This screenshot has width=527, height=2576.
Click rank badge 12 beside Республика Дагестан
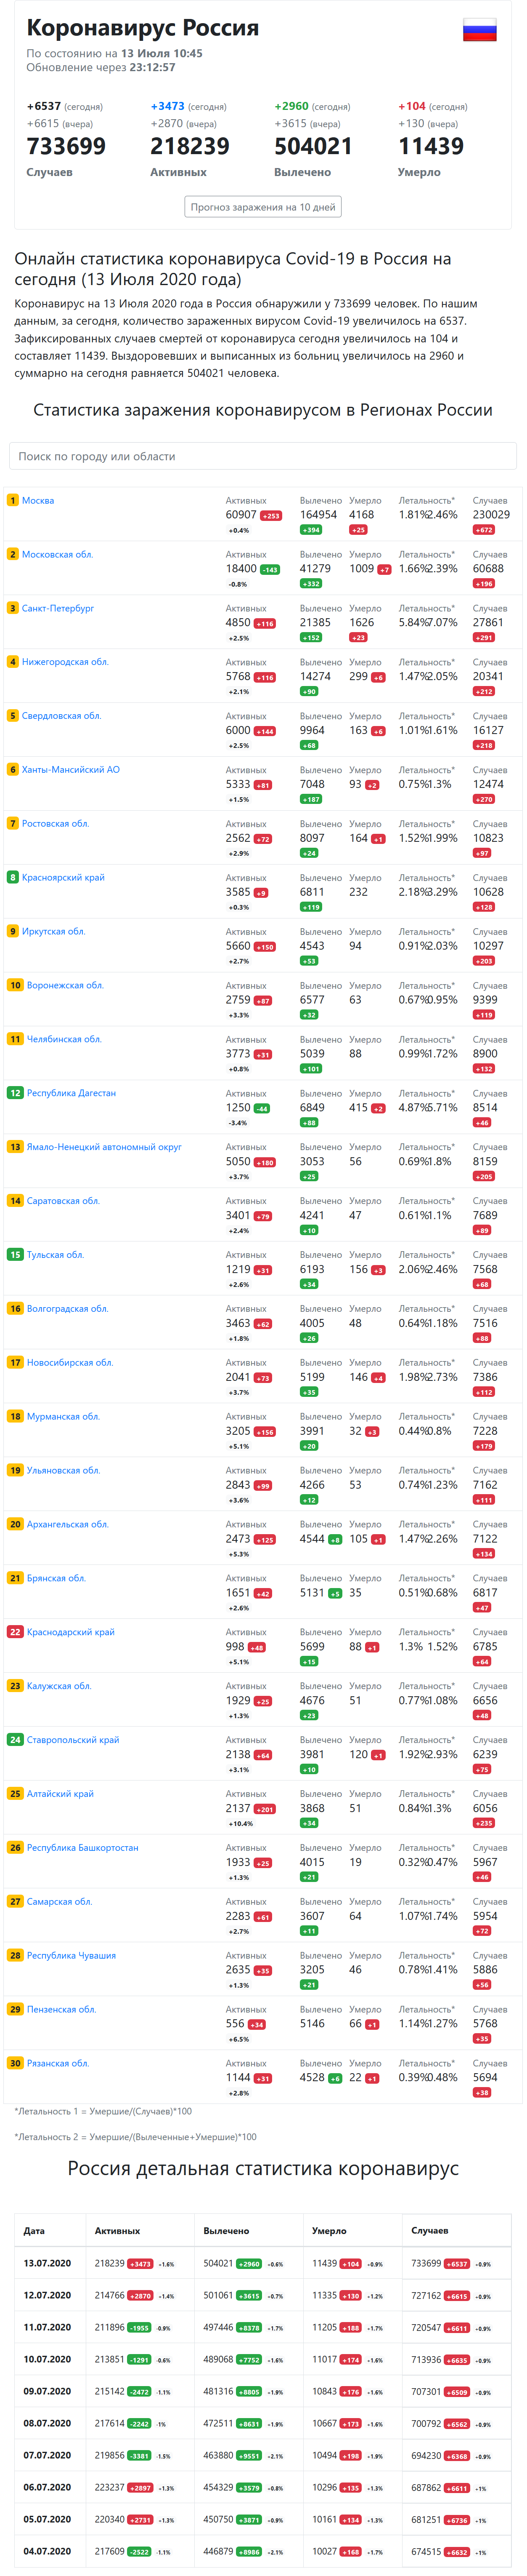pos(15,1093)
